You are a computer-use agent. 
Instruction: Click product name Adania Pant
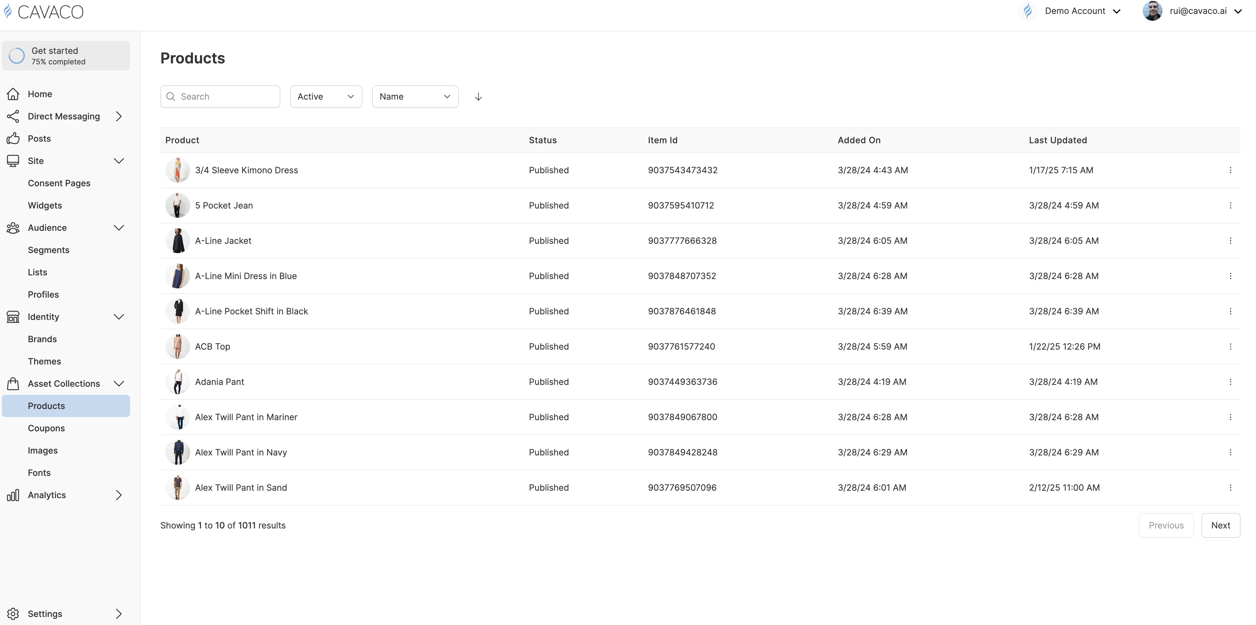[220, 382]
